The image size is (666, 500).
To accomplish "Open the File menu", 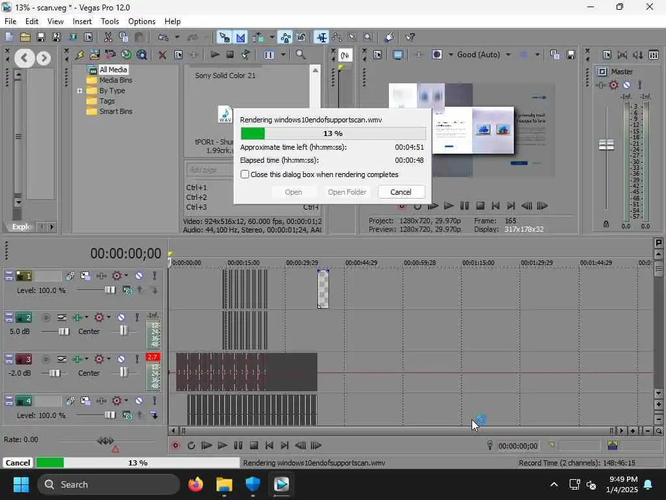I will point(10,21).
